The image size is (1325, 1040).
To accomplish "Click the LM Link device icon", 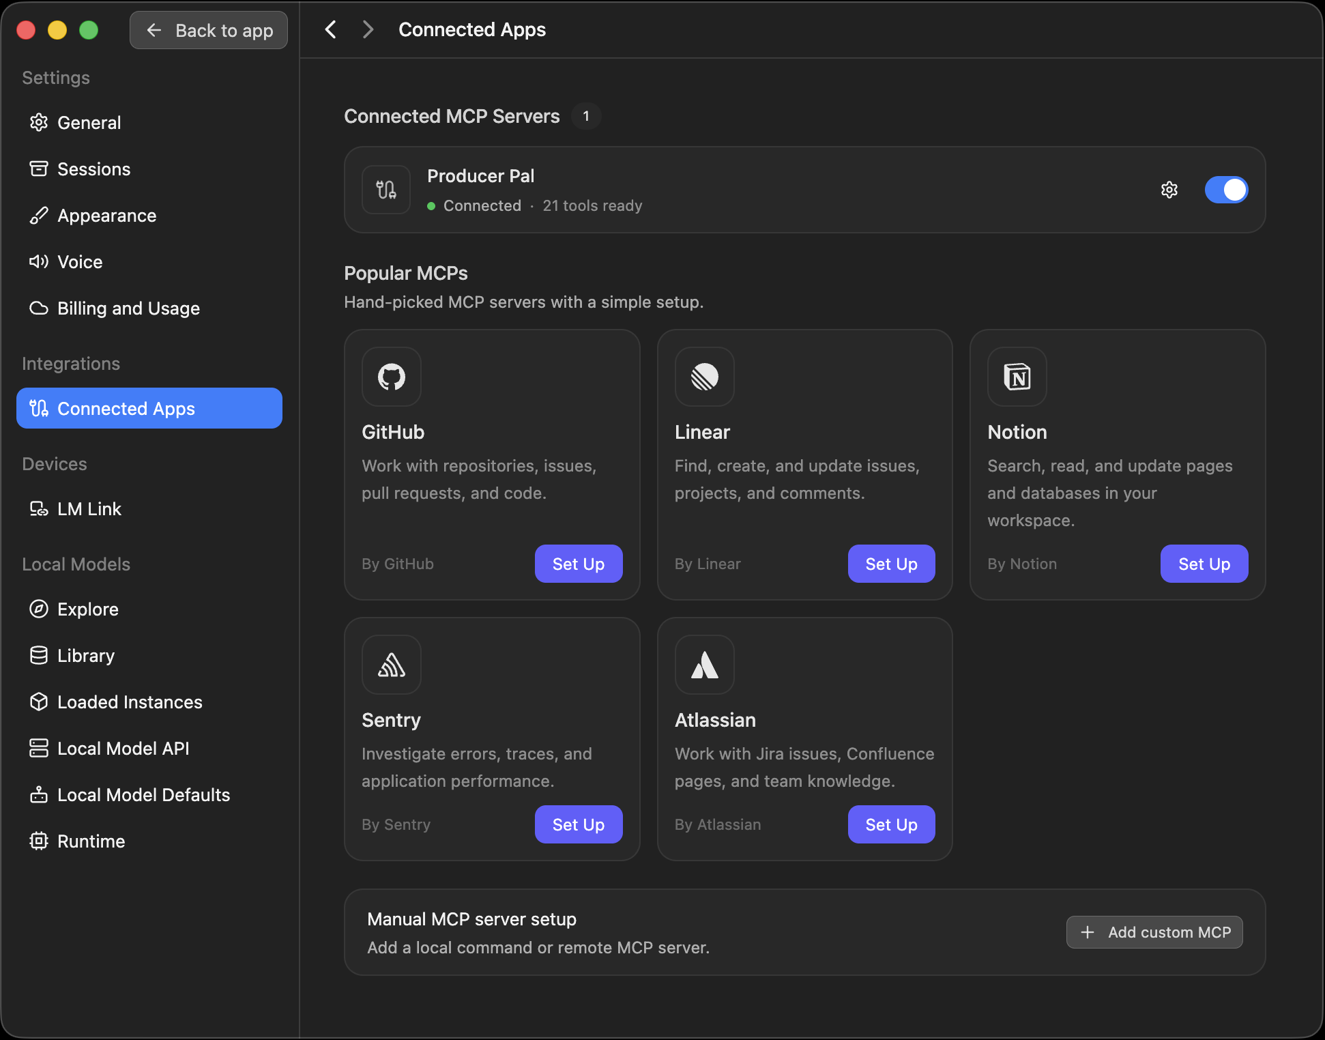I will pos(39,508).
